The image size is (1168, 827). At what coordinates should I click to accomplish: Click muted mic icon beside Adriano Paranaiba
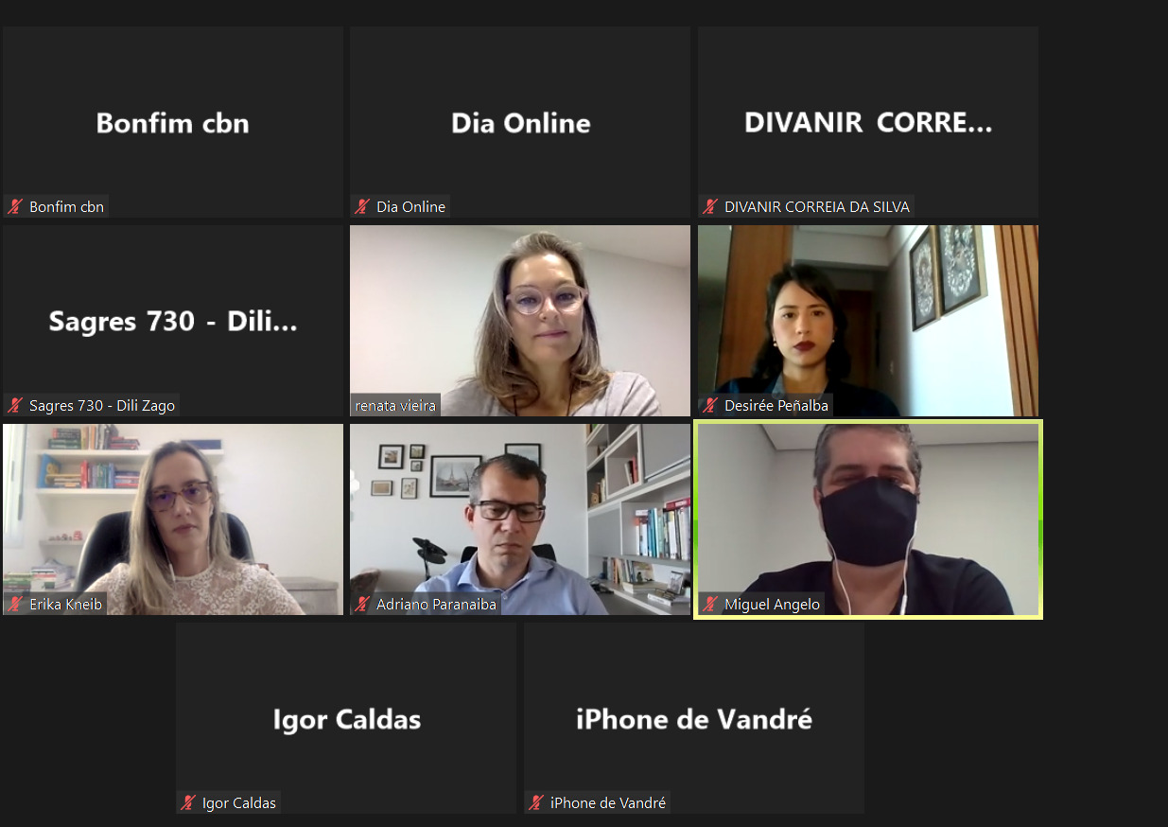tap(362, 604)
